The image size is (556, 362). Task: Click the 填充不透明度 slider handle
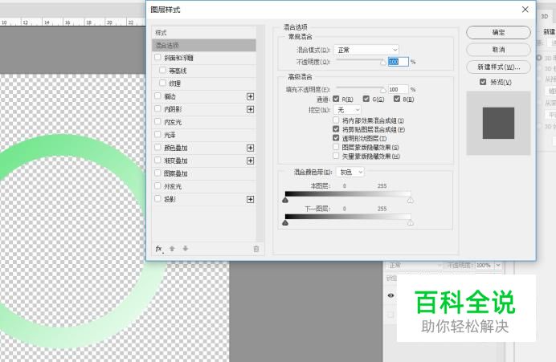(x=383, y=90)
